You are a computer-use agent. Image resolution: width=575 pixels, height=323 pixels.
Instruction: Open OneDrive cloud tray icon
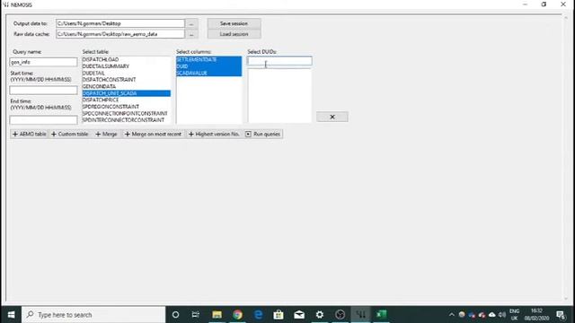coord(492,315)
